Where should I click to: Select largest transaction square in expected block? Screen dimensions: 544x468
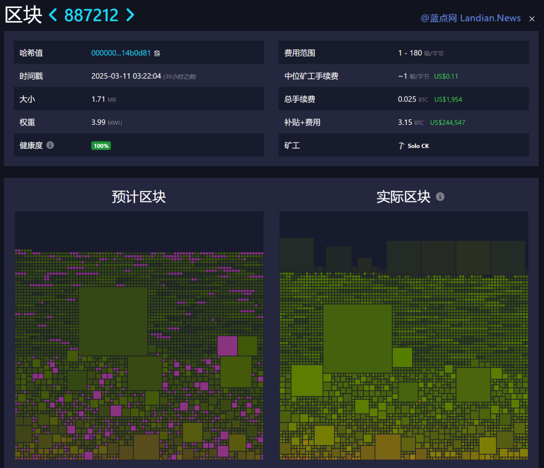tap(113, 321)
